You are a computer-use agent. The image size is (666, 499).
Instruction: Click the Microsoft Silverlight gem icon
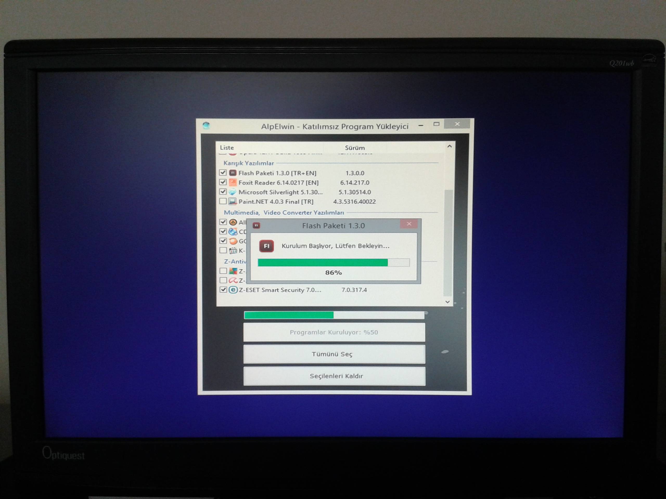232,192
